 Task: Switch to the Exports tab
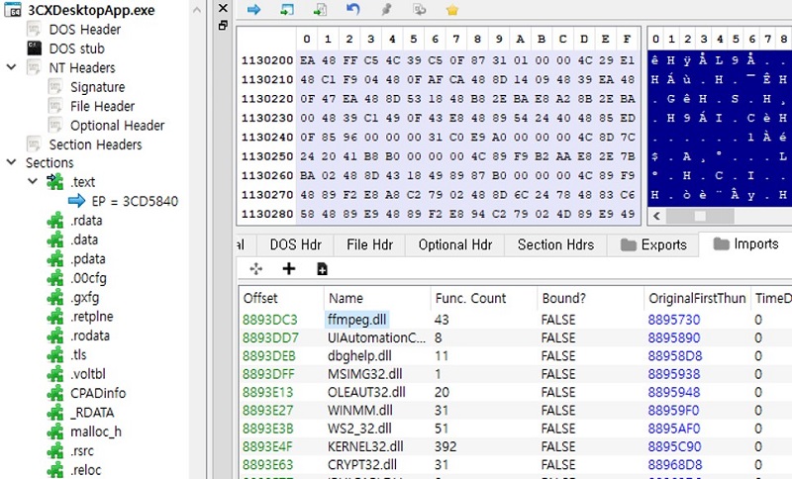pos(653,244)
